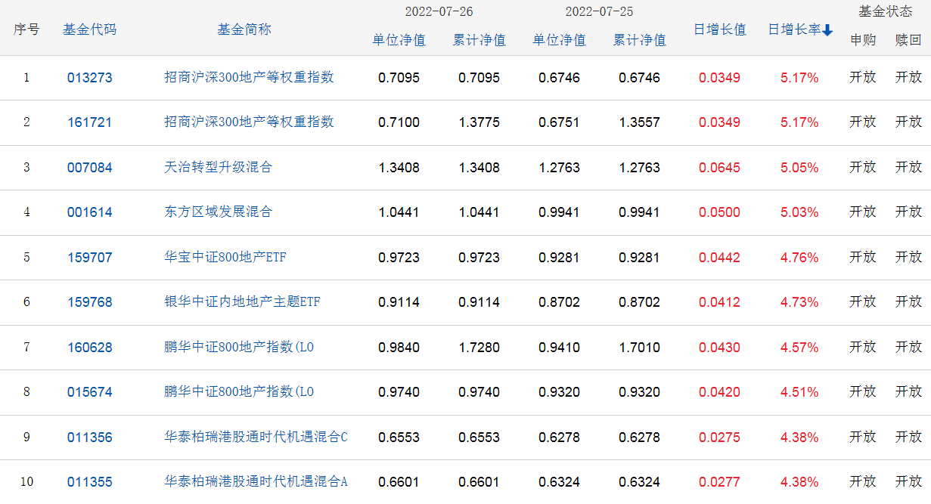The height and width of the screenshot is (504, 931).
Task: Select 4.76% growth rate cell
Action: point(799,258)
